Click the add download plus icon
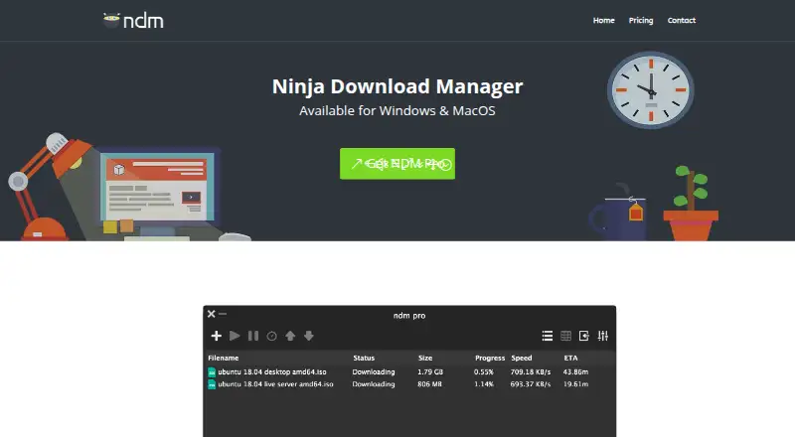 tap(216, 336)
